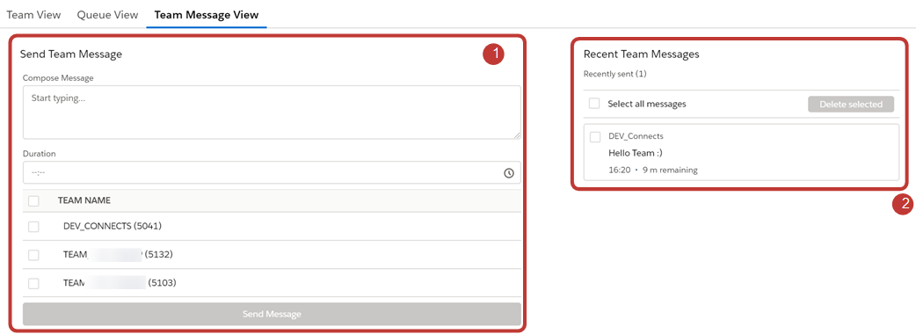Click the '16:20 • 9 m remaining' text
This screenshot has height=334, width=916.
(653, 170)
